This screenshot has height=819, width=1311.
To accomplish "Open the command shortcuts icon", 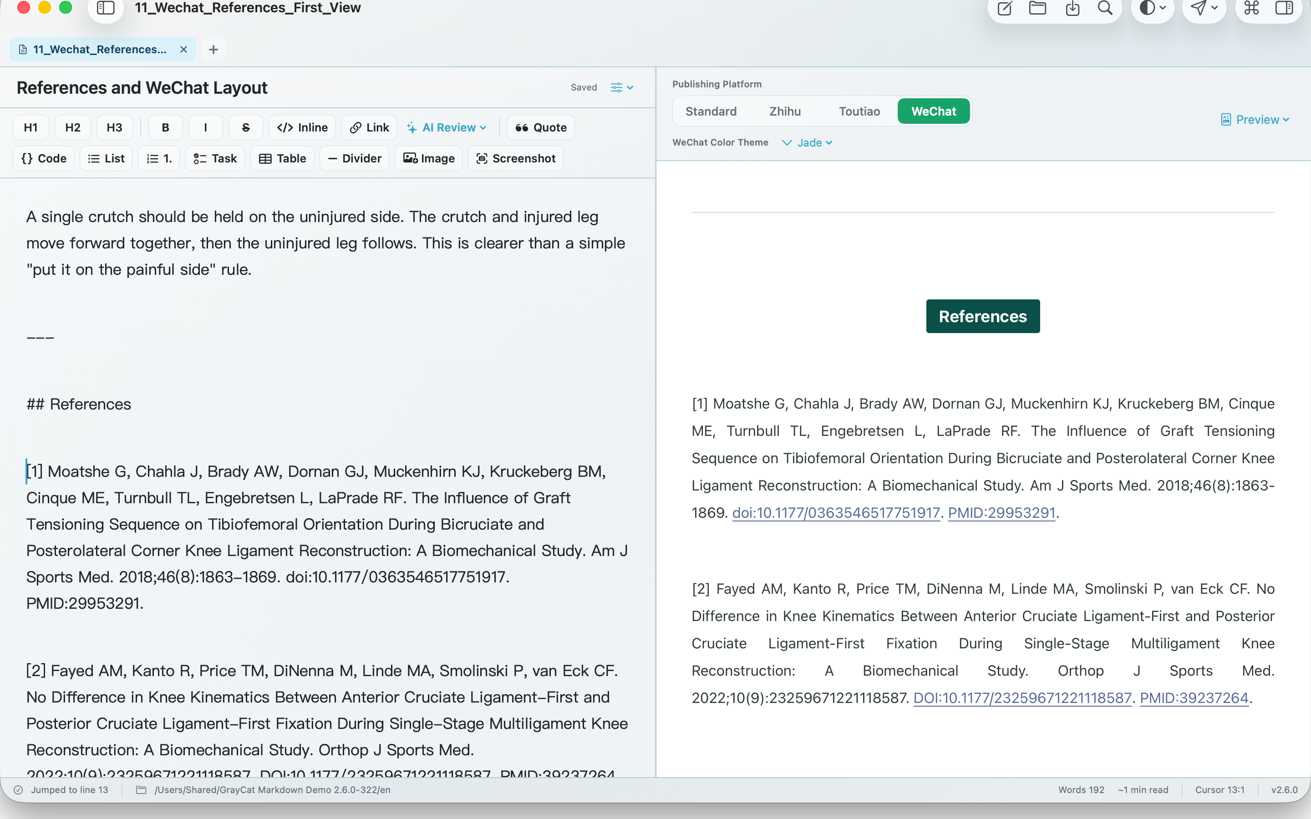I will coord(1252,8).
